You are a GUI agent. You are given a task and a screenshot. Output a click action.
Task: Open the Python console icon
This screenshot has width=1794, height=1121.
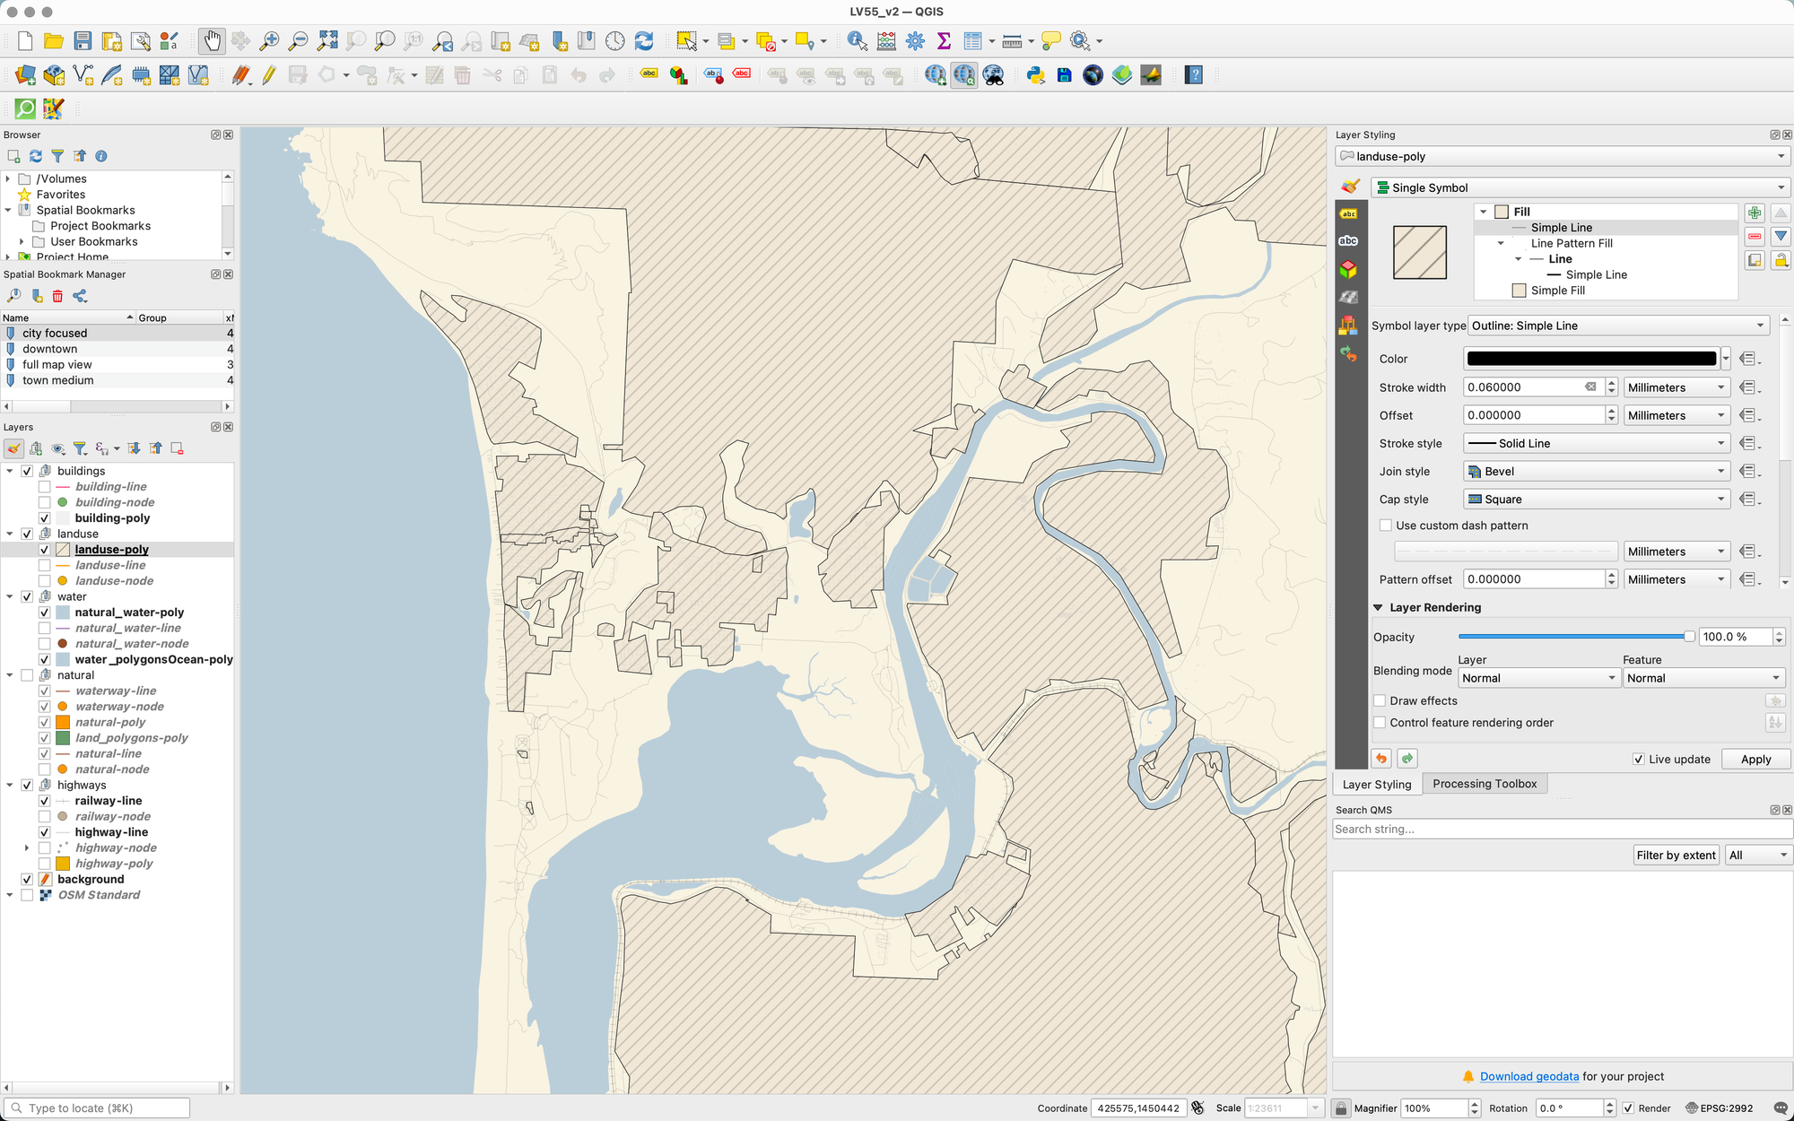(1036, 75)
